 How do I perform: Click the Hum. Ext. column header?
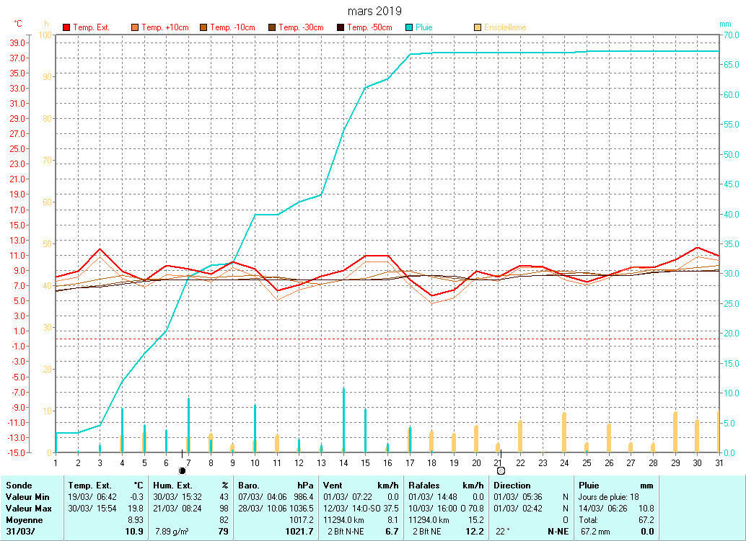172,486
